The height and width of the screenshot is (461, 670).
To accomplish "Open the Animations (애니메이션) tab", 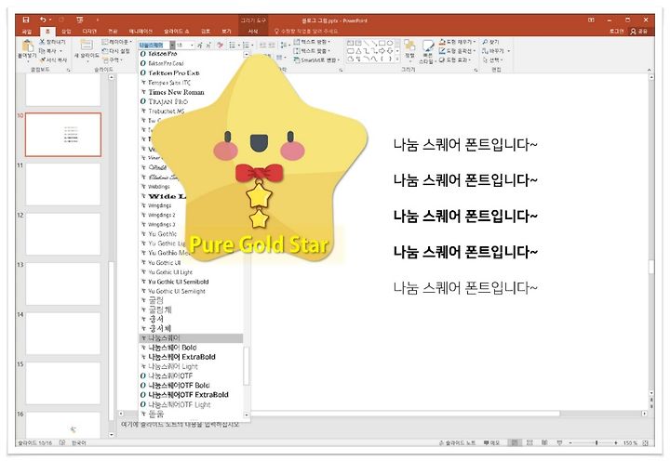I will (141, 32).
